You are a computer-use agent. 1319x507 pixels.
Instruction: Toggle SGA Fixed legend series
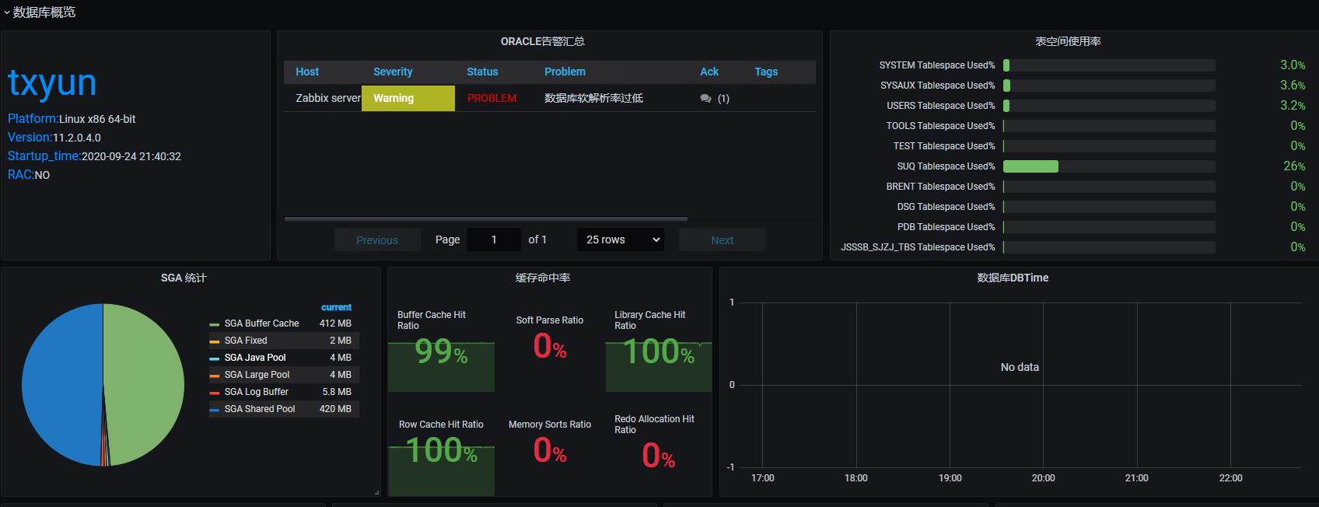(x=246, y=341)
